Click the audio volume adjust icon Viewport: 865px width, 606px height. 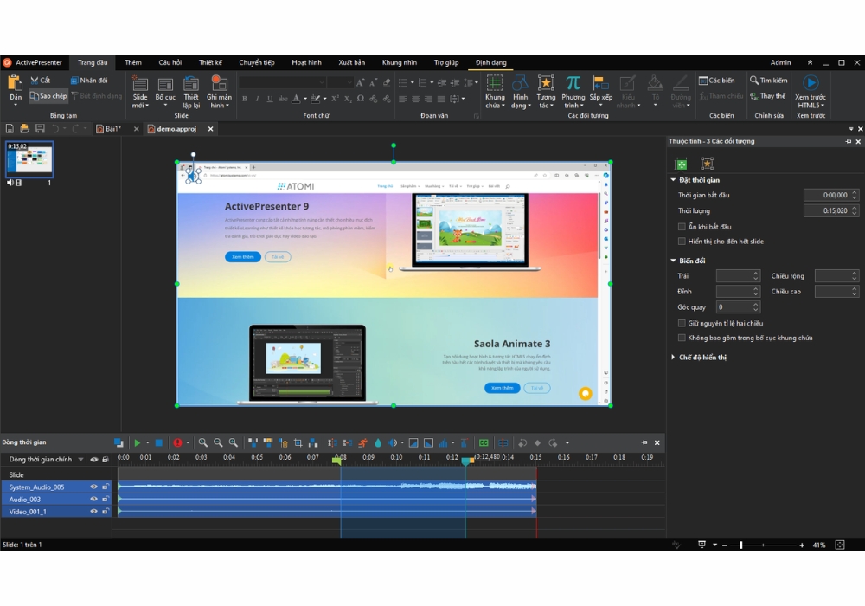point(393,442)
